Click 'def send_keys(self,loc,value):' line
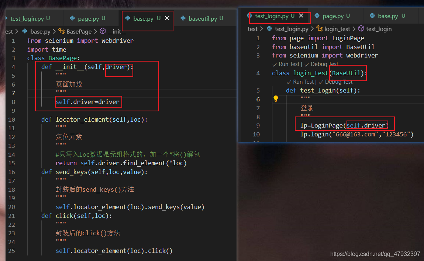This screenshot has height=261, width=424. [94, 172]
